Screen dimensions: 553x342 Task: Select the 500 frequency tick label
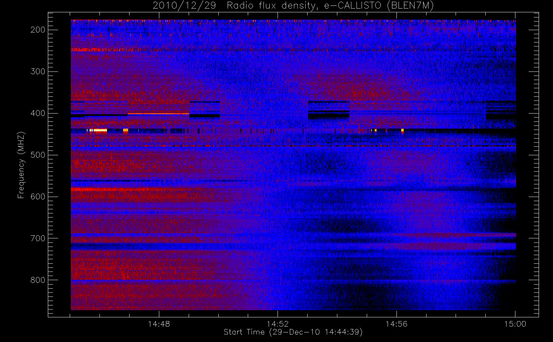click(x=38, y=155)
